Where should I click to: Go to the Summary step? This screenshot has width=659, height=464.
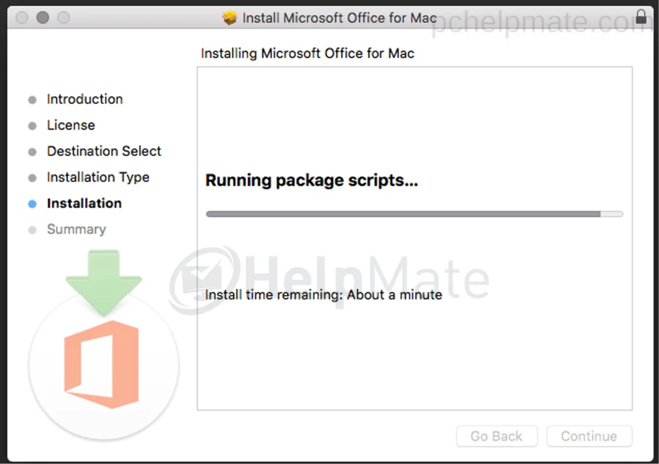(76, 229)
